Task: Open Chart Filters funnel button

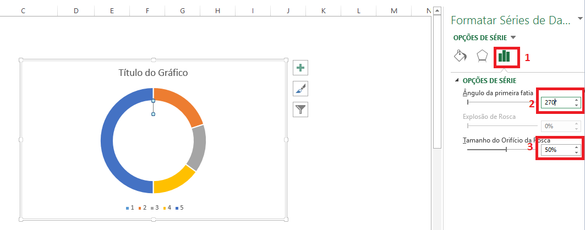Action: [x=300, y=109]
